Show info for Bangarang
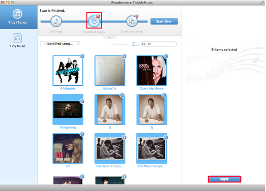266x191 pixels. 82,101
